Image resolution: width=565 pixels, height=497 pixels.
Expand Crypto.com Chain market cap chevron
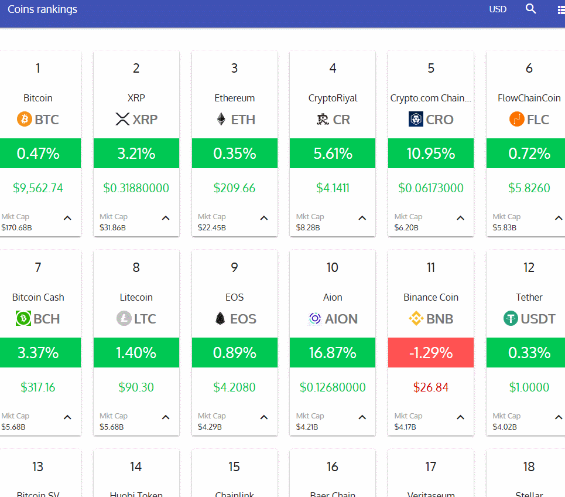click(461, 218)
